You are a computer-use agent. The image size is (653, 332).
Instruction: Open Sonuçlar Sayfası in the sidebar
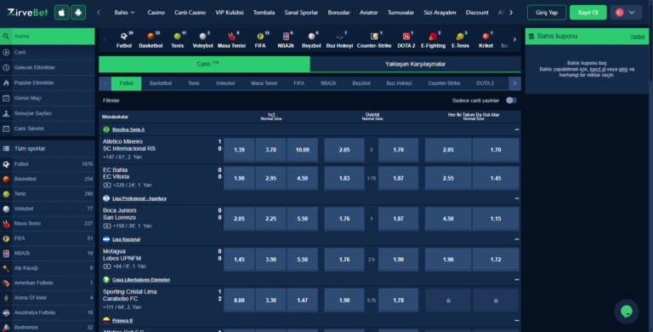coord(48,113)
